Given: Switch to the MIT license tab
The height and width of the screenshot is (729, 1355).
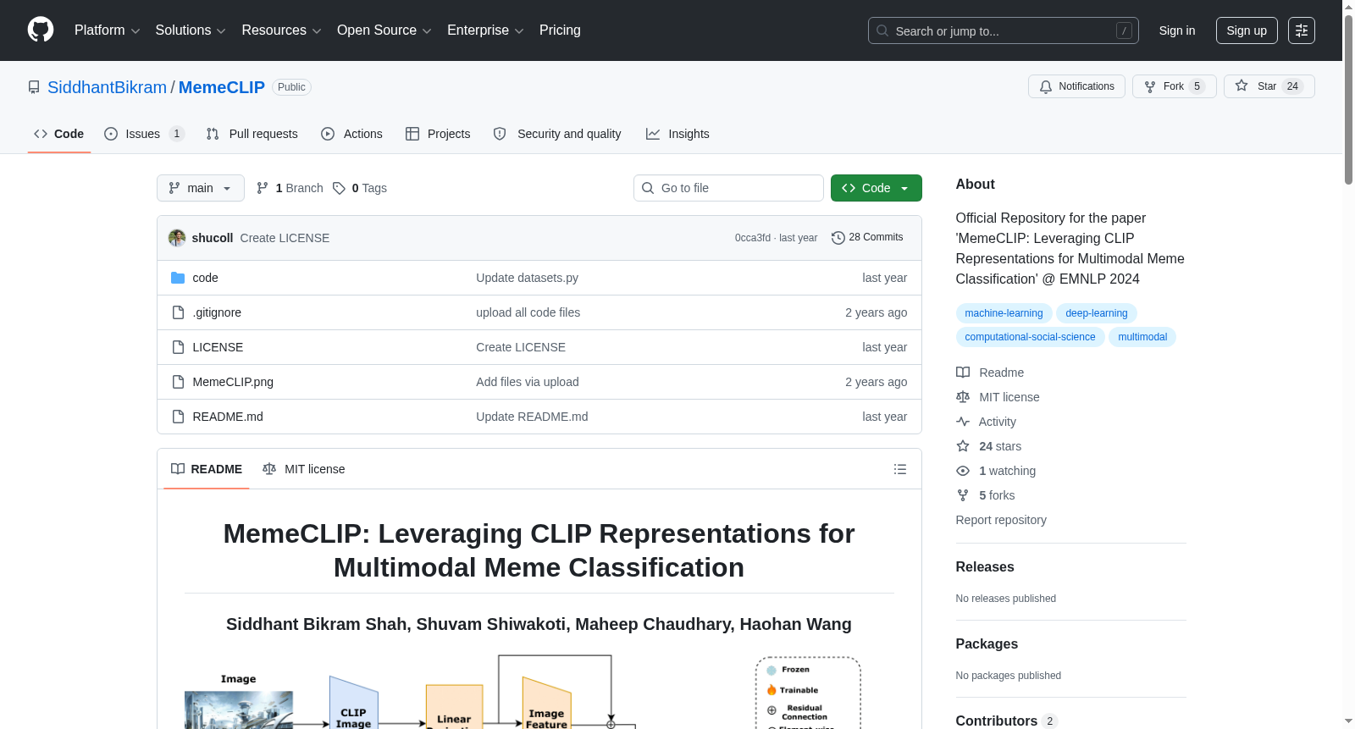Looking at the screenshot, I should (x=304, y=469).
